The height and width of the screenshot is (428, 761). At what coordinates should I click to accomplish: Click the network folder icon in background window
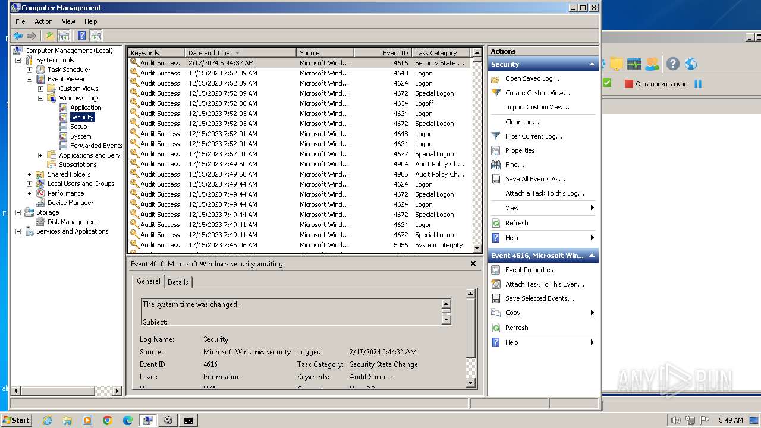click(x=617, y=64)
